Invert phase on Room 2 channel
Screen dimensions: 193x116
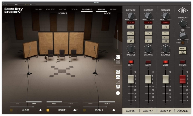click(166, 41)
